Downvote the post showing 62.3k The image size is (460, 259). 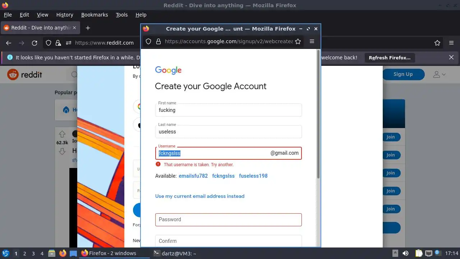point(62,151)
